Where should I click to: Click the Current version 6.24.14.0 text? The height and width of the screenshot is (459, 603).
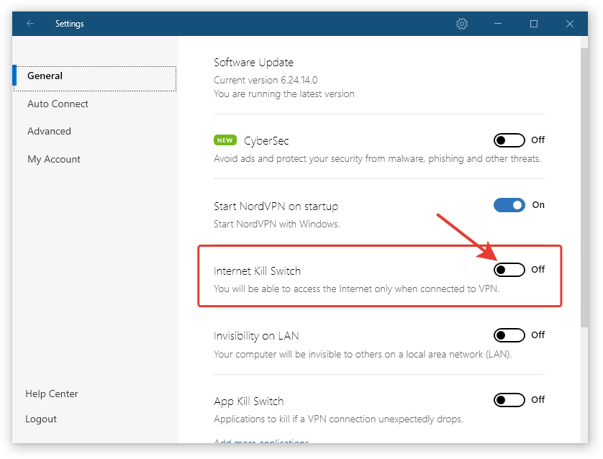266,80
